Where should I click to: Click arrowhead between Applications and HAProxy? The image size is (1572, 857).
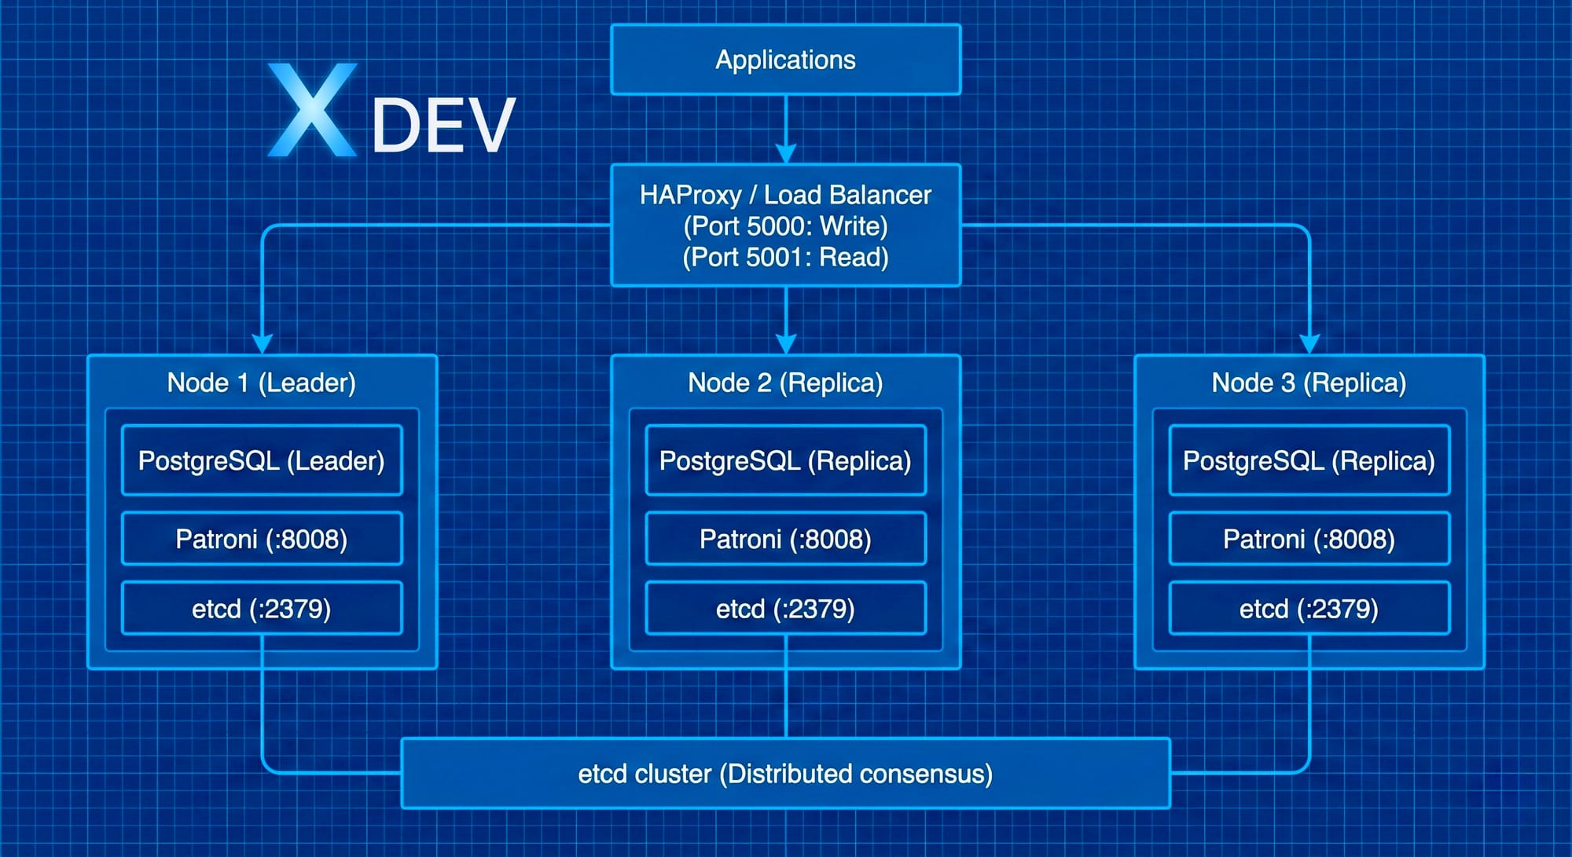coord(785,153)
